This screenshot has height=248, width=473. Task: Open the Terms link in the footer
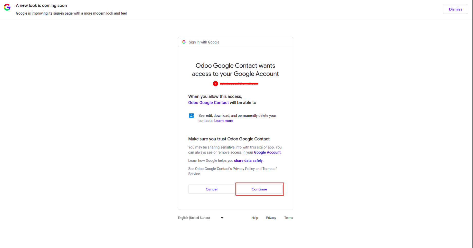pos(288,218)
